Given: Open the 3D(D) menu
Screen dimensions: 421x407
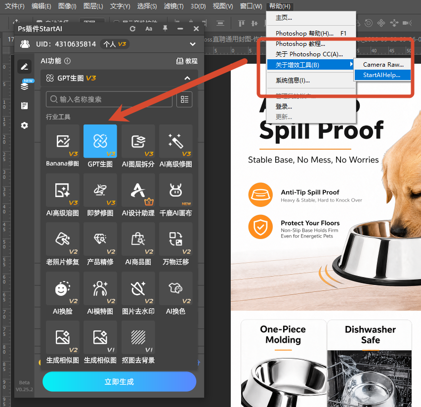Looking at the screenshot, I should point(198,6).
